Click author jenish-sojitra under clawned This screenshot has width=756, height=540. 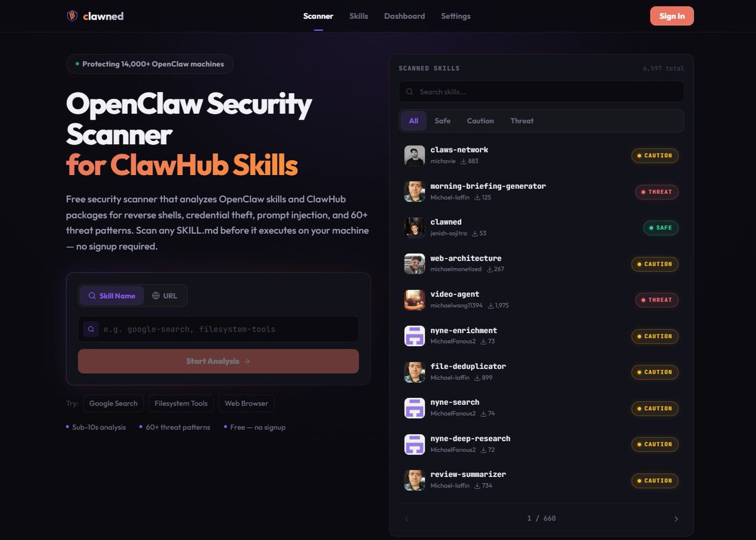[449, 233]
